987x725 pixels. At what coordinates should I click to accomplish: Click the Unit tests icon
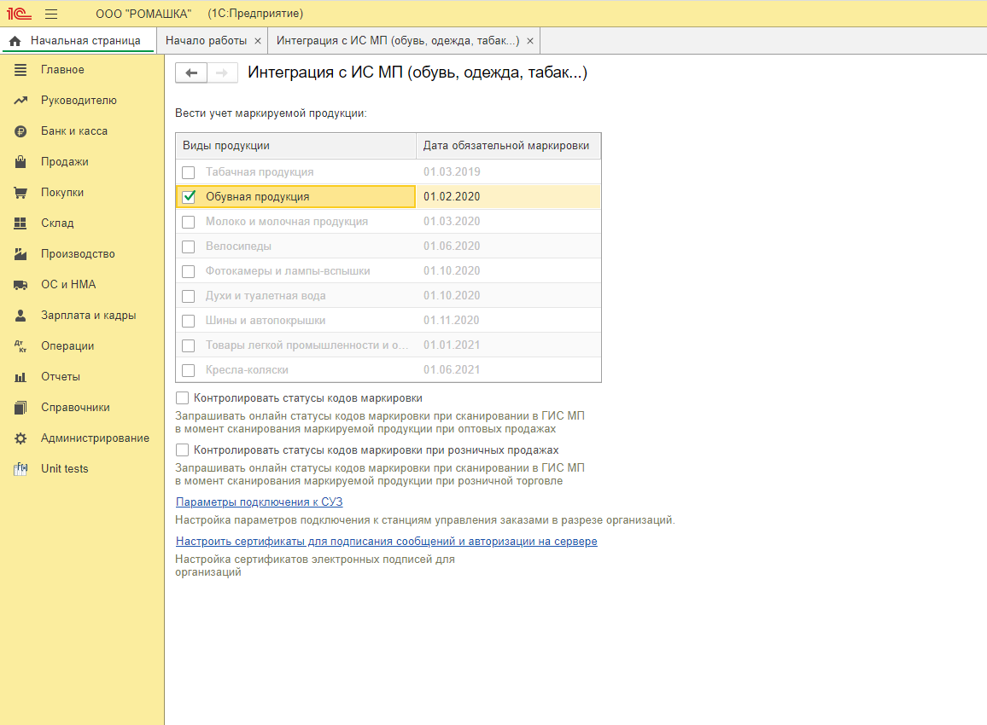20,469
